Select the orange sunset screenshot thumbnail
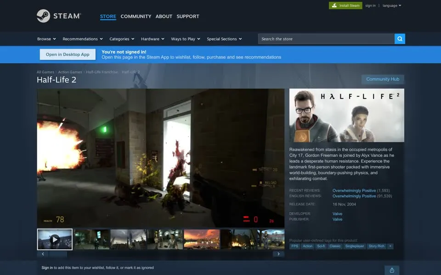This screenshot has height=275, width=441. coord(201,239)
